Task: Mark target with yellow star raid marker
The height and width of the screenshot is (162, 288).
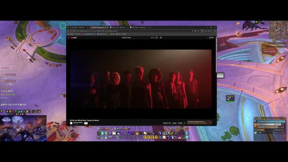Action: [7, 111]
